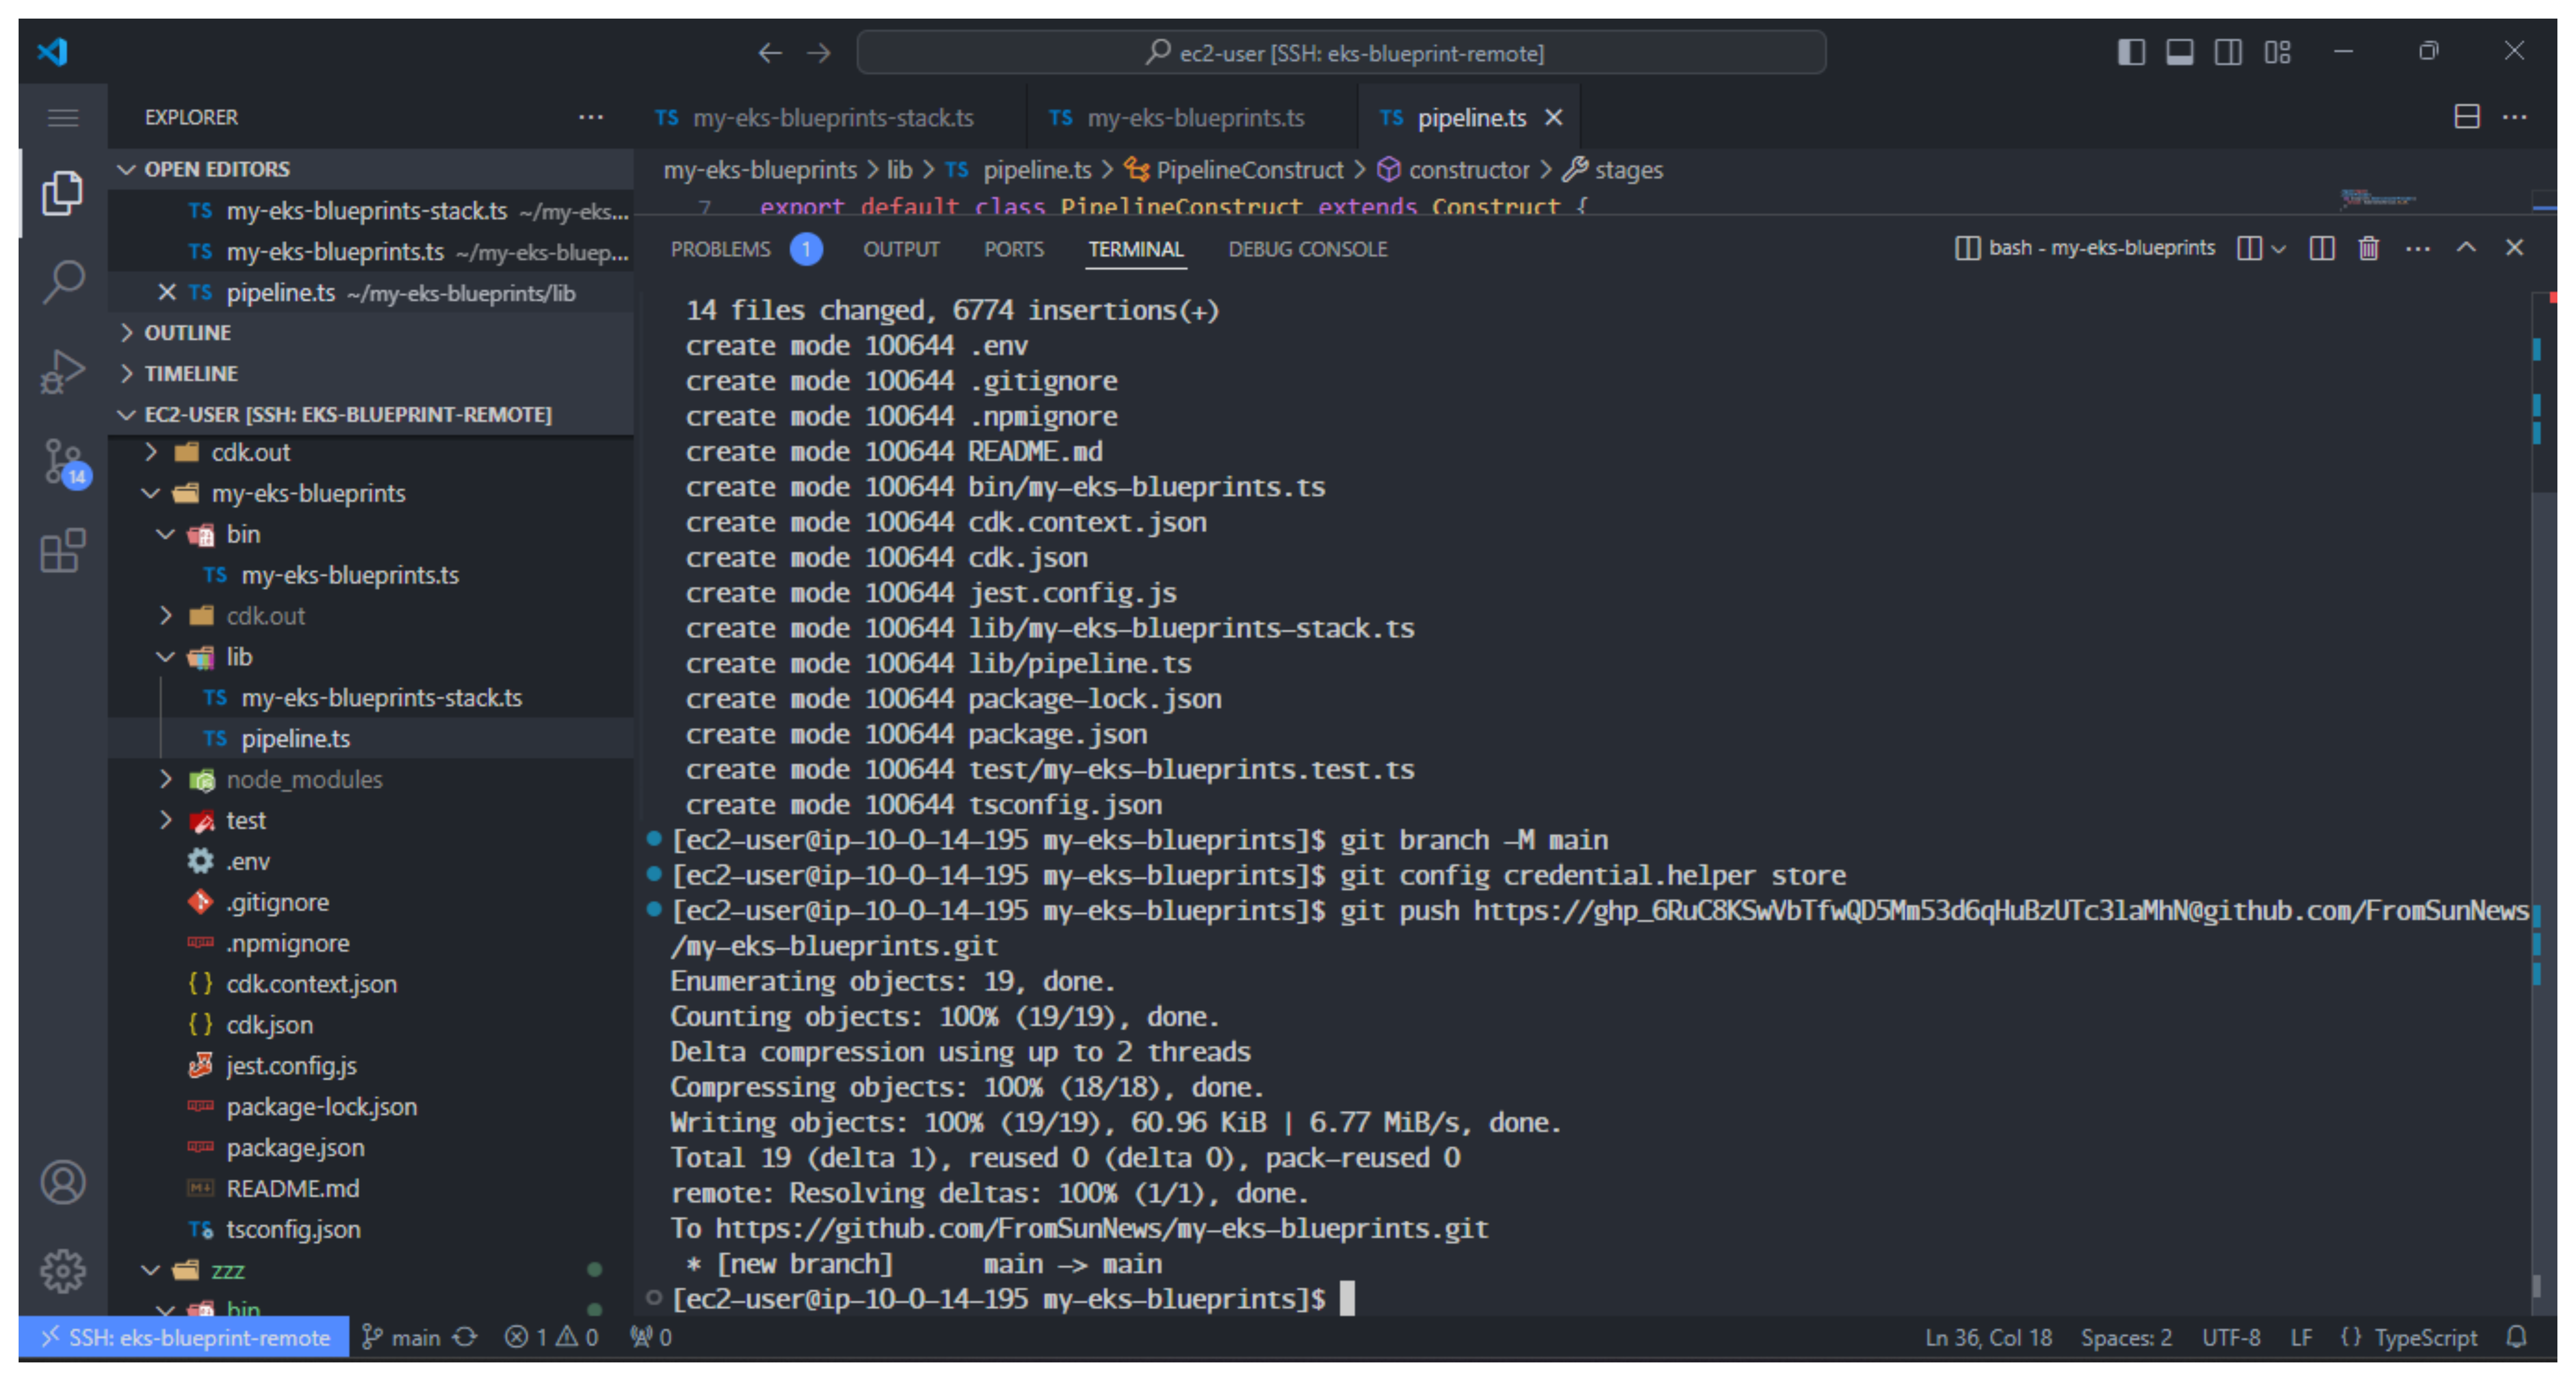Open the Output panel tab
Image resolution: width=2576 pixels, height=1381 pixels.
click(901, 249)
